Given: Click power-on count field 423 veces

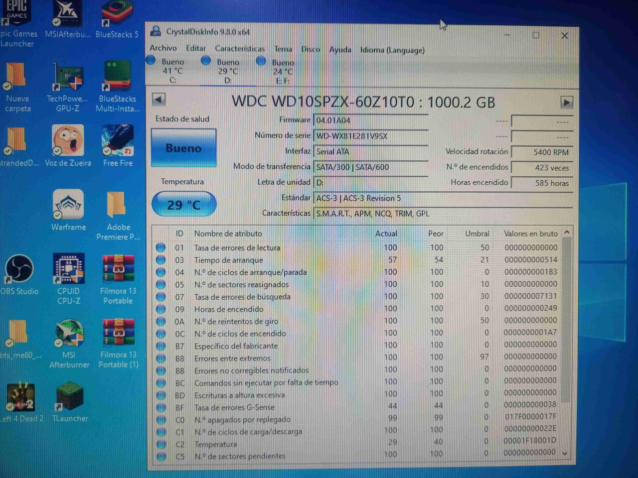Looking at the screenshot, I should pos(542,168).
